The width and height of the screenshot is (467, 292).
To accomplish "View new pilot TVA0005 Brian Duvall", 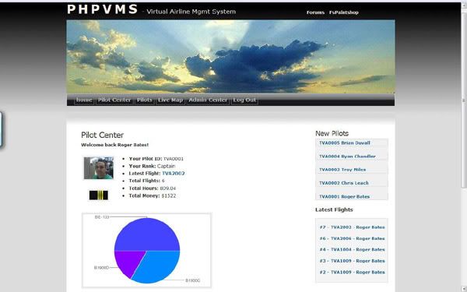I will [345, 143].
